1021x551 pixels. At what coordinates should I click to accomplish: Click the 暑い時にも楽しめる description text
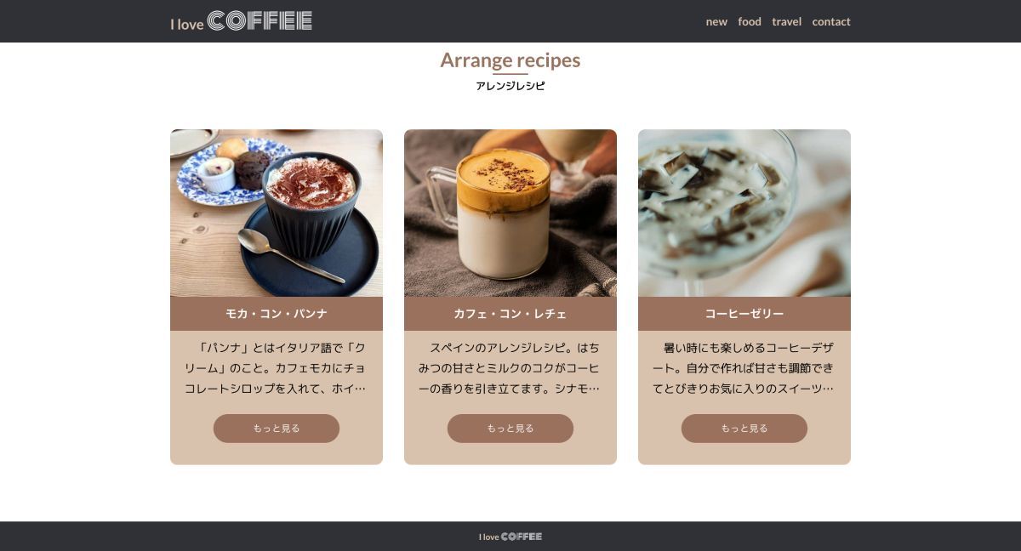point(744,368)
